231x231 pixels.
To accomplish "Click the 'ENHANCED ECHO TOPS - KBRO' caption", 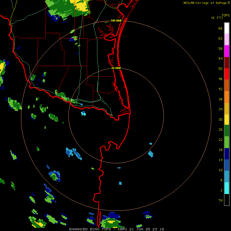I will coord(98,229).
